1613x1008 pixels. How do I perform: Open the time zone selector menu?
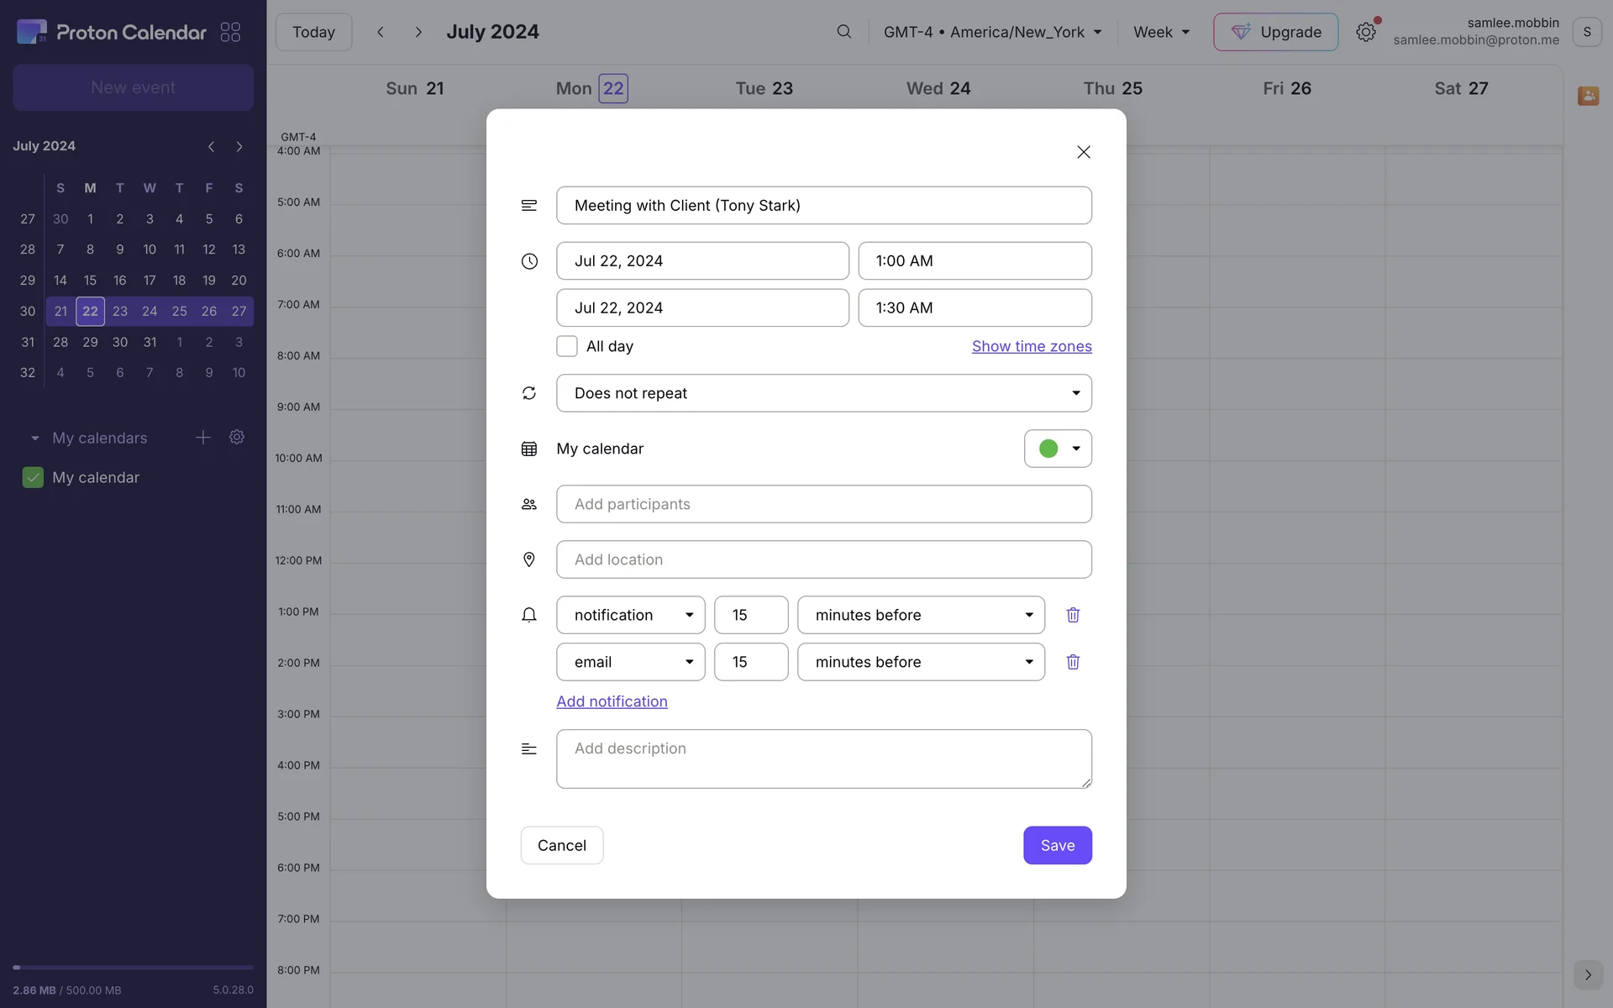[x=992, y=32]
